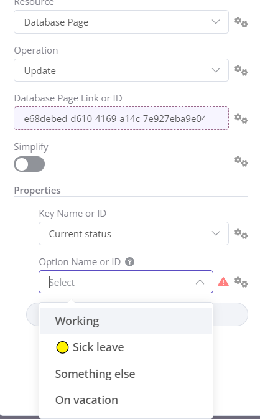Collapse the Option Name select chevron

pos(200,282)
